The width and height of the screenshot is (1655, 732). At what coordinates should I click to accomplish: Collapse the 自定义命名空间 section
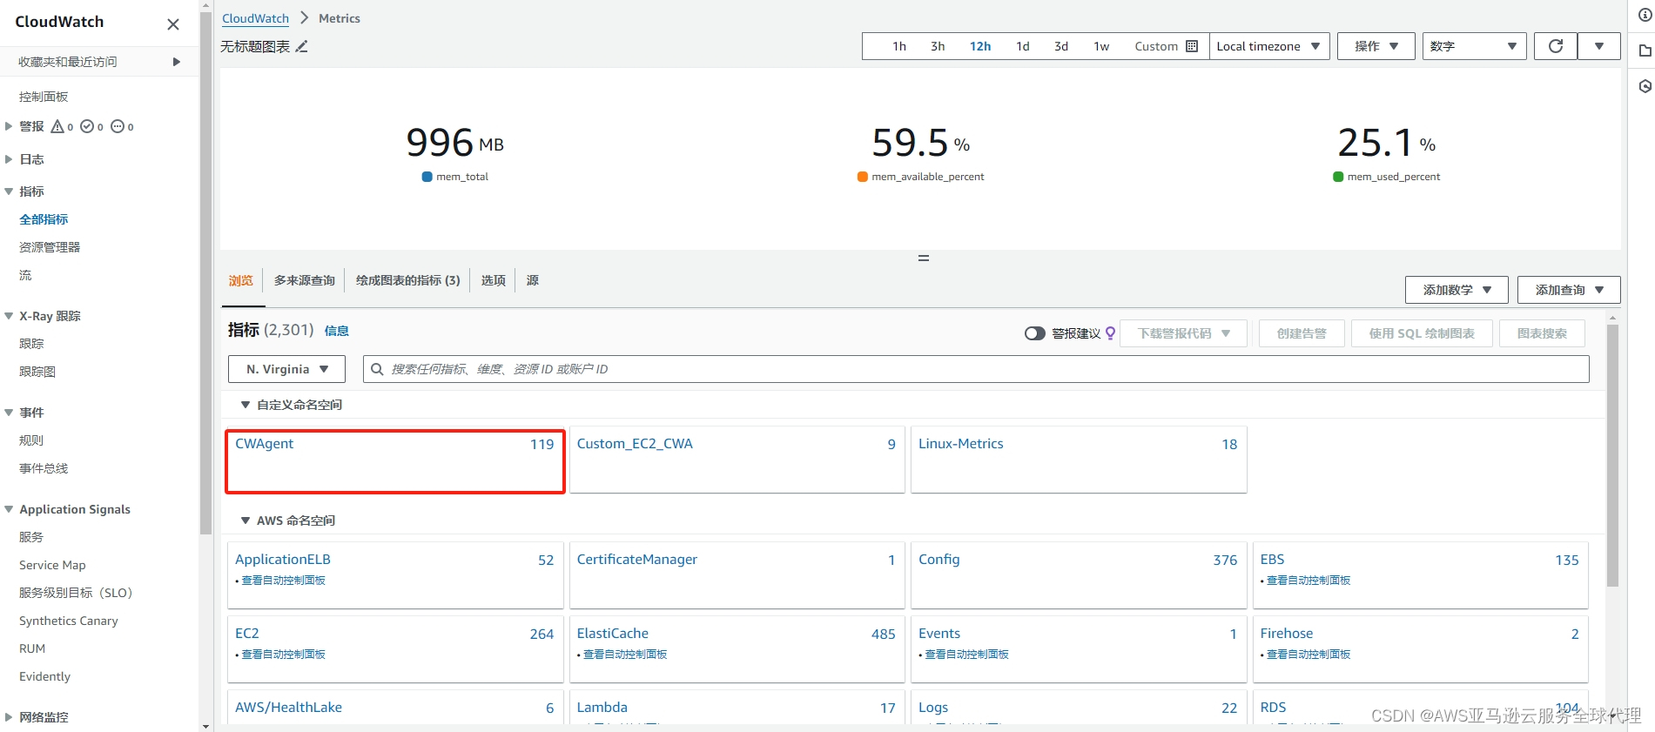[246, 405]
